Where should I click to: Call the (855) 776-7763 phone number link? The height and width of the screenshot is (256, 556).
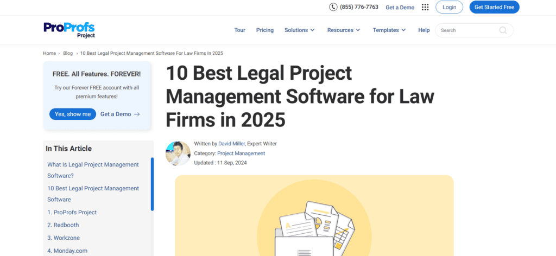pyautogui.click(x=359, y=7)
